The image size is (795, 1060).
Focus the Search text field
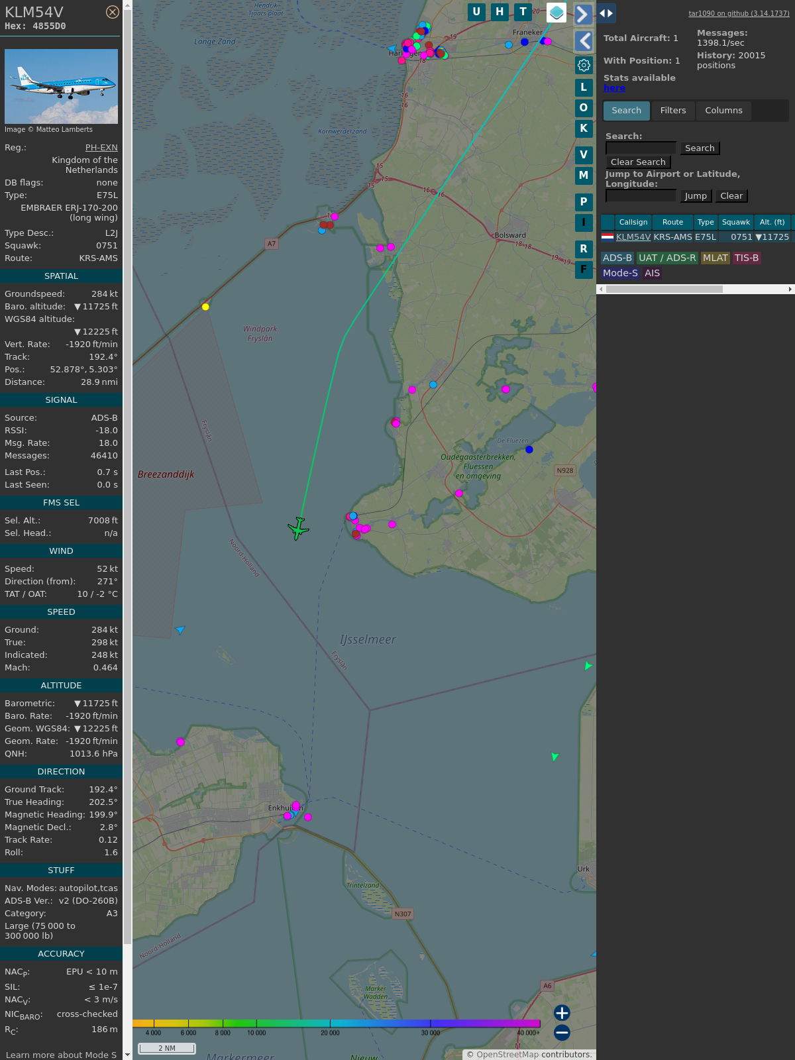tap(641, 148)
